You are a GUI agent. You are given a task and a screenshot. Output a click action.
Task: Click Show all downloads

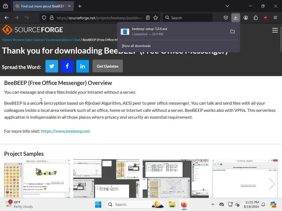click(136, 46)
